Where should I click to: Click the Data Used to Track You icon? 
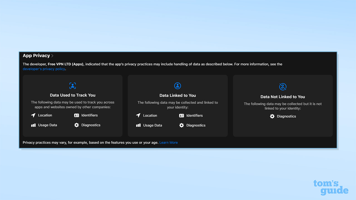click(x=73, y=86)
